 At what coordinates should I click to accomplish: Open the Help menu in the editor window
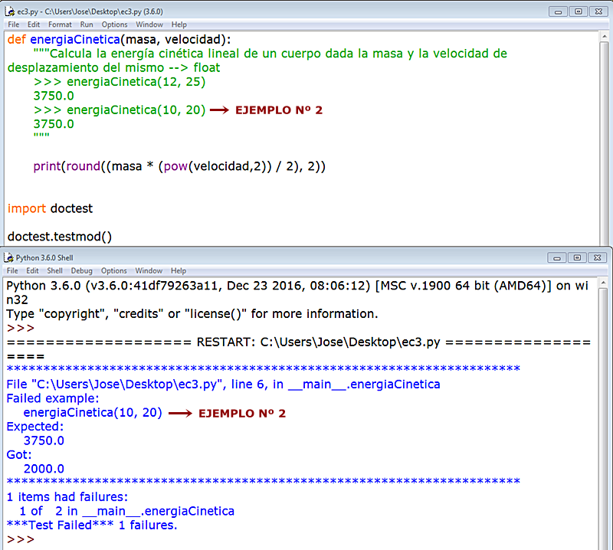(x=179, y=24)
